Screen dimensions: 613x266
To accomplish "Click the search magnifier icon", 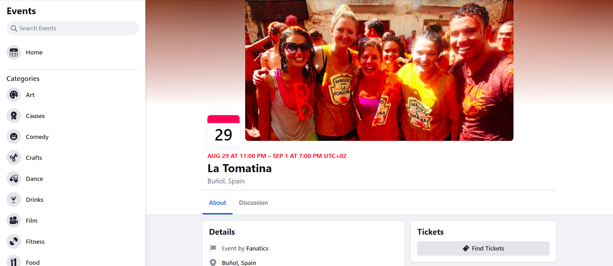I will click(14, 28).
